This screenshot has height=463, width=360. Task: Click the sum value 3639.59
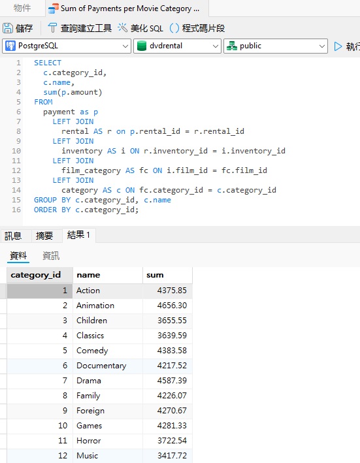click(167, 336)
